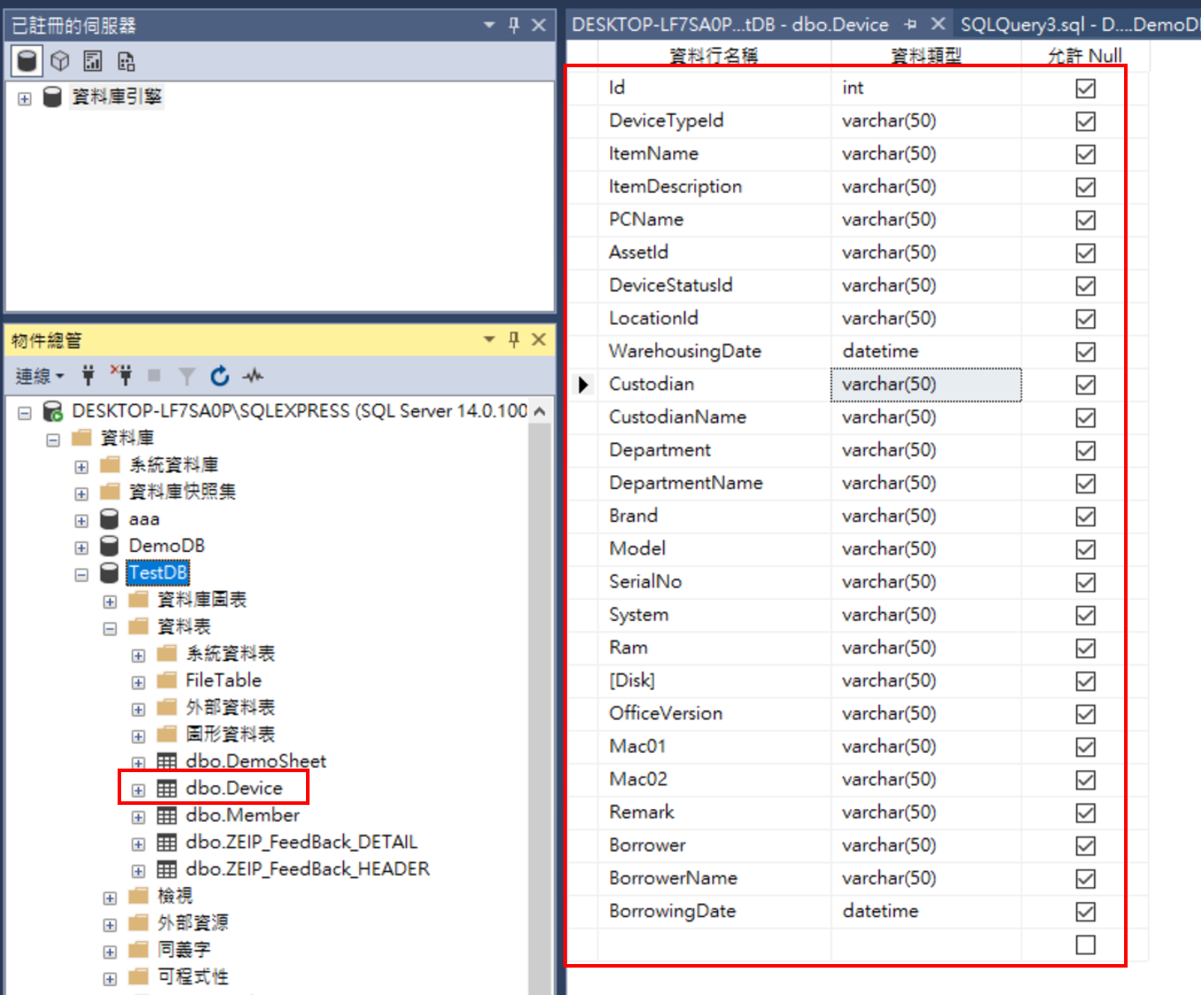The width and height of the screenshot is (1201, 995).
Task: Open the Registered Servers window options dropdown
Action: [489, 25]
